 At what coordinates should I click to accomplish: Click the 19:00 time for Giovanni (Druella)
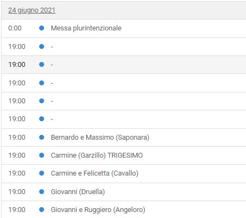click(x=17, y=191)
